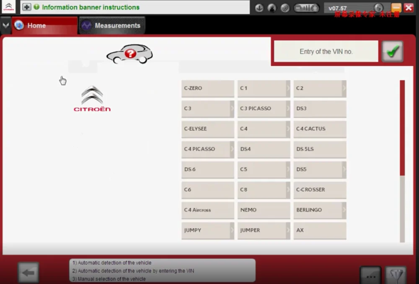Select the C 6 model

pyautogui.click(x=208, y=190)
